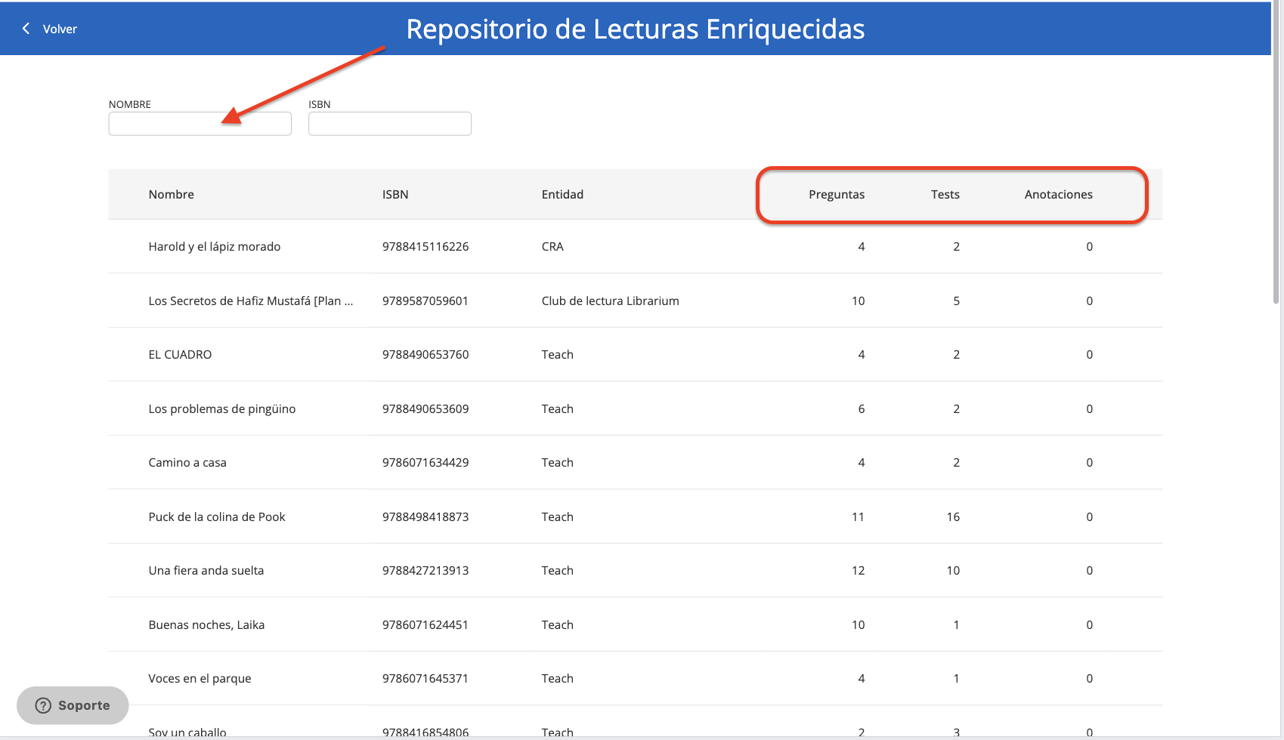
Task: Select Una fiera anda suelta row
Action: (x=636, y=571)
